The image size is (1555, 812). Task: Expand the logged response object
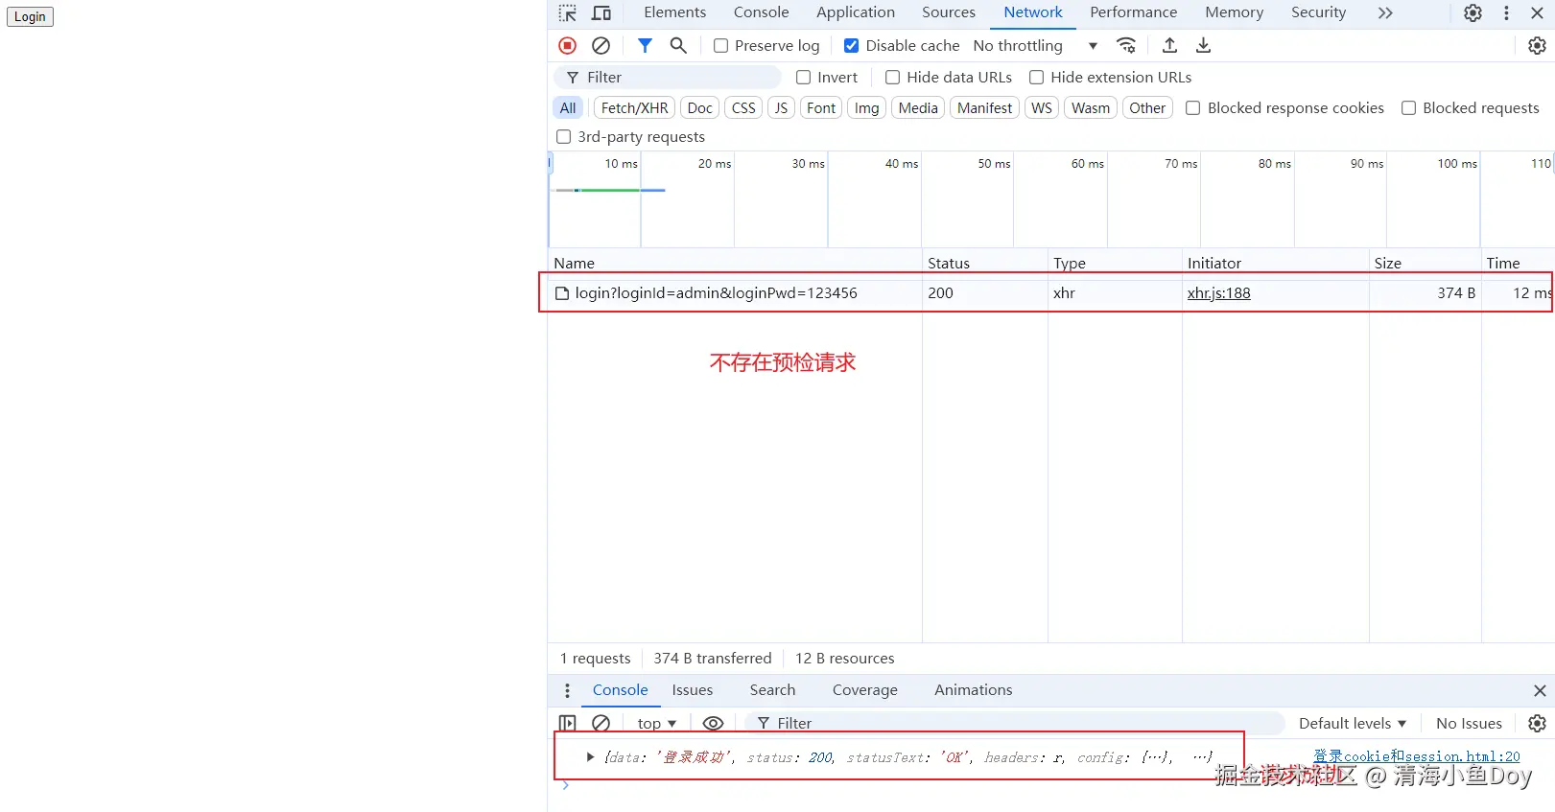tap(590, 756)
